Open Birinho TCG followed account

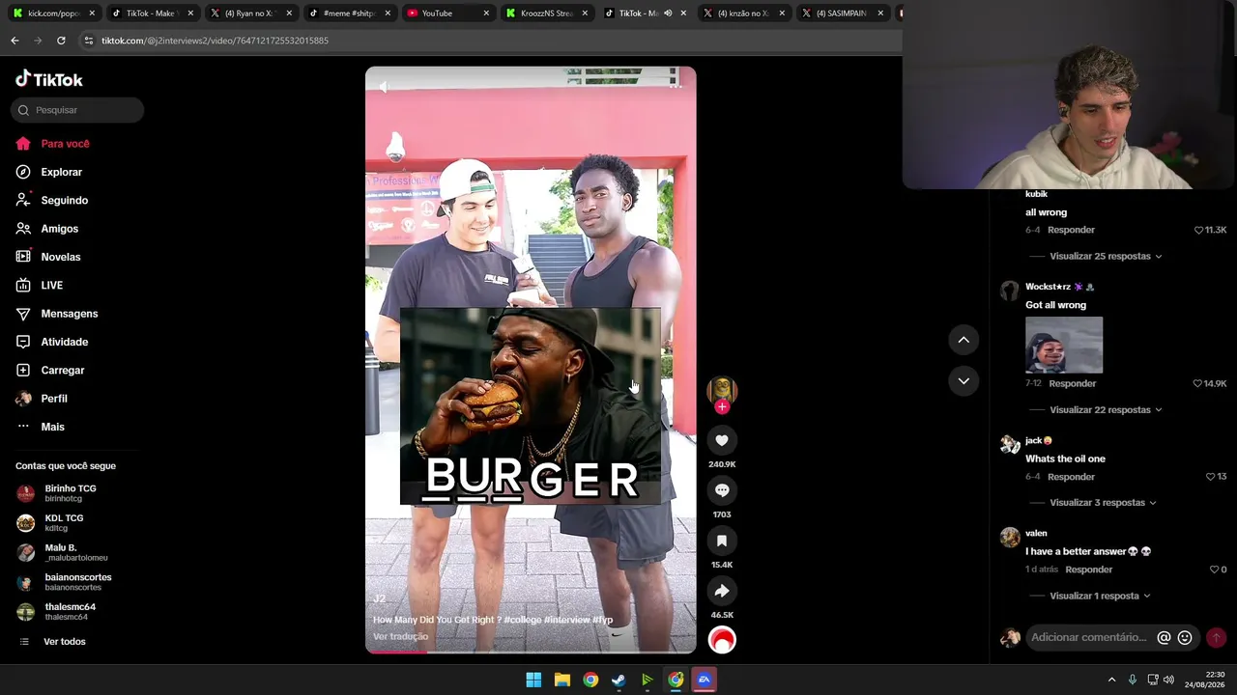click(58, 493)
